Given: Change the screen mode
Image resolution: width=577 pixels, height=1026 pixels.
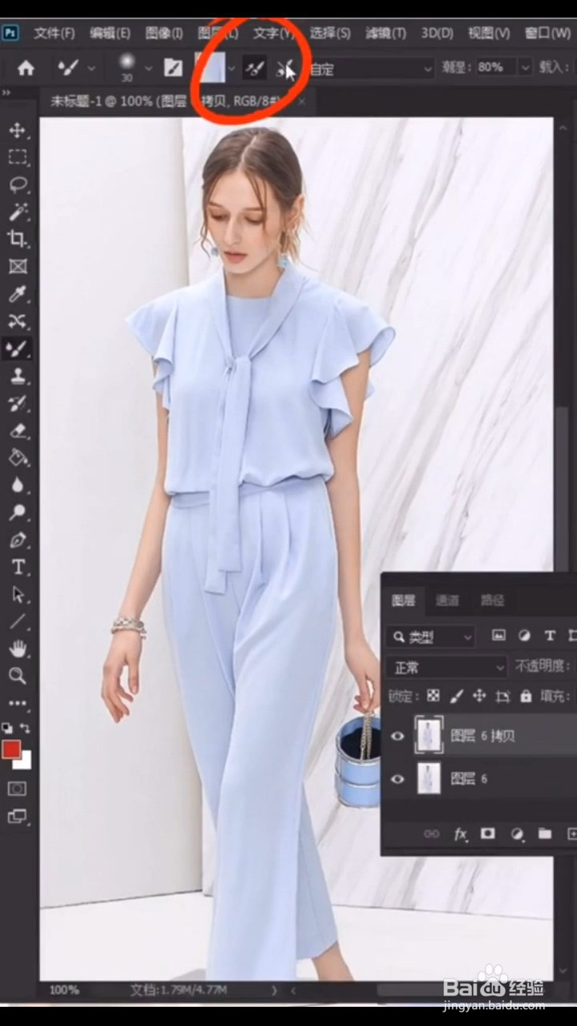Looking at the screenshot, I should 17,818.
